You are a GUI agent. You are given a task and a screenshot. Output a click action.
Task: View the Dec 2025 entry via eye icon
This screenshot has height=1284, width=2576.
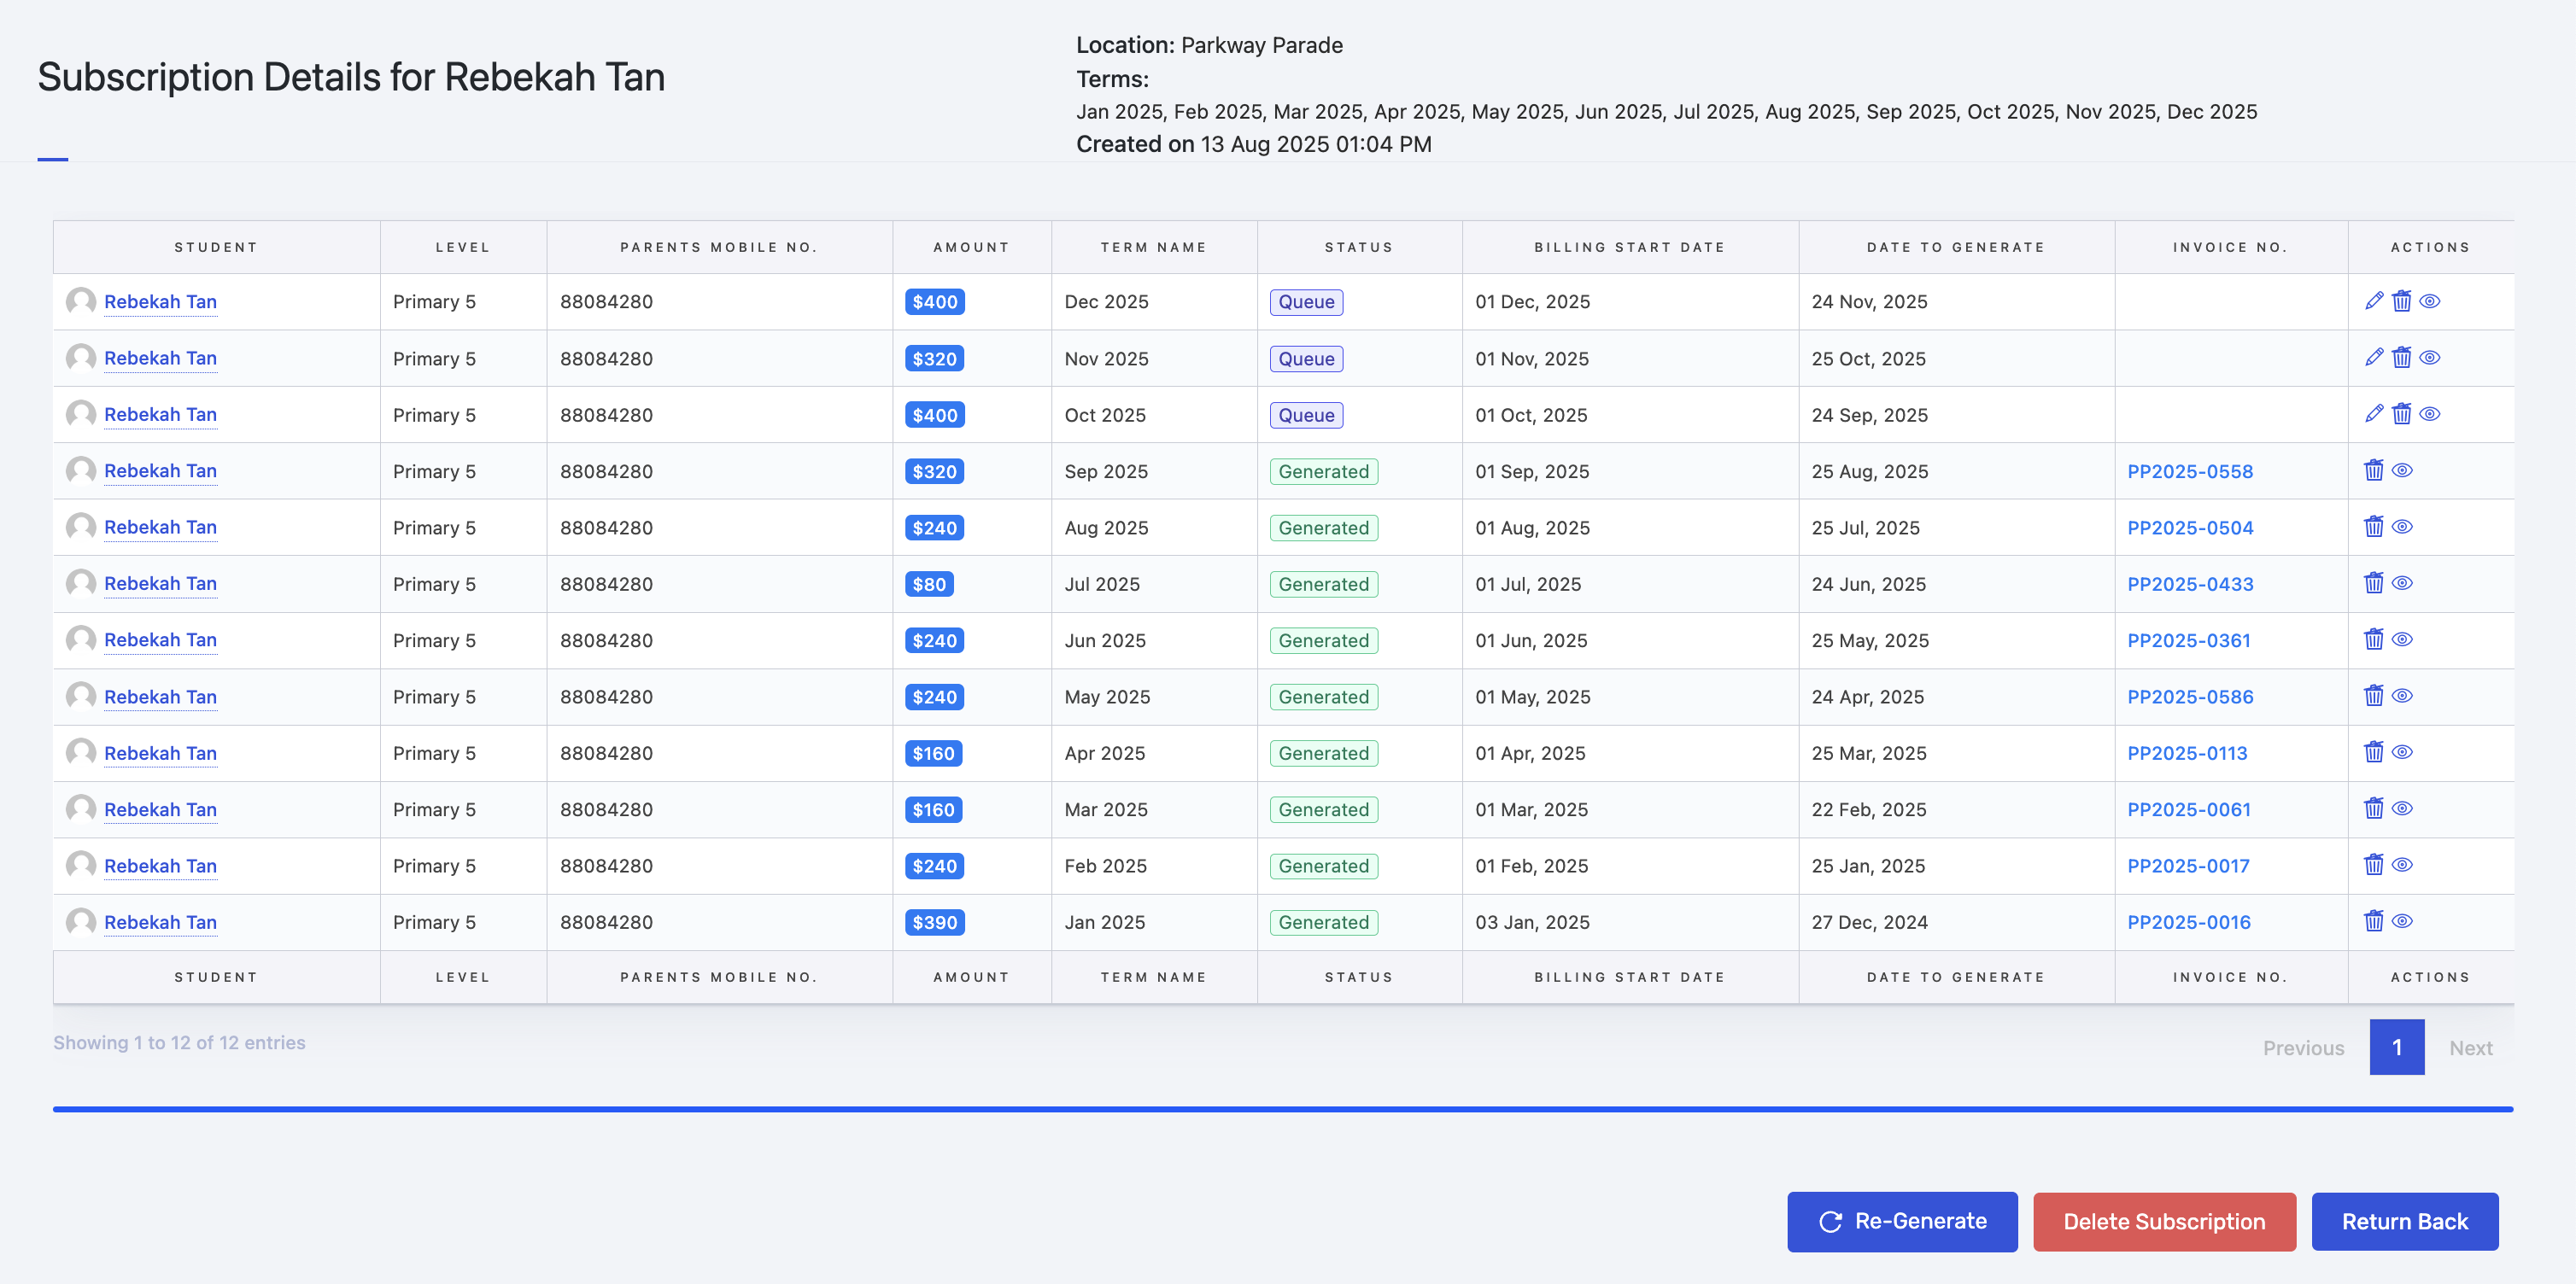(x=2430, y=301)
